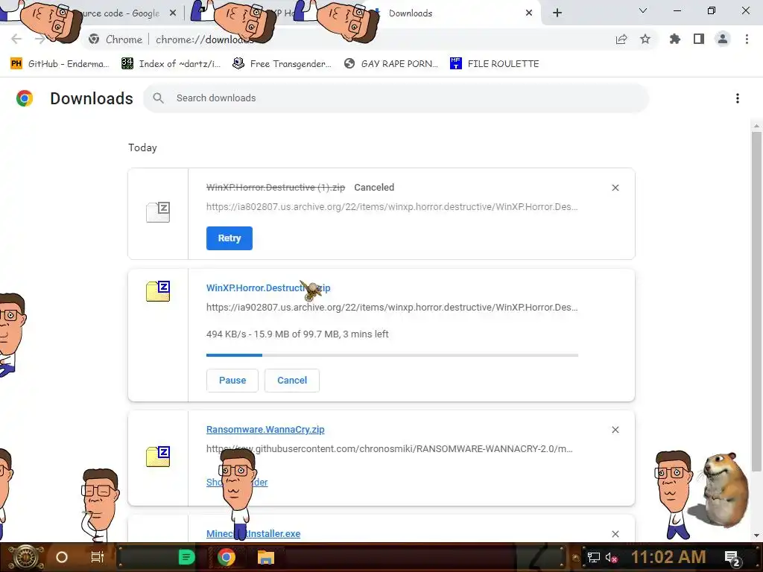Click the 494 KB/s download status text
This screenshot has width=763, height=572.
(297, 334)
